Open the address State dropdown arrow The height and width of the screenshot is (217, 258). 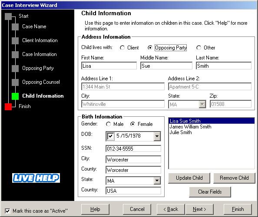(202, 104)
